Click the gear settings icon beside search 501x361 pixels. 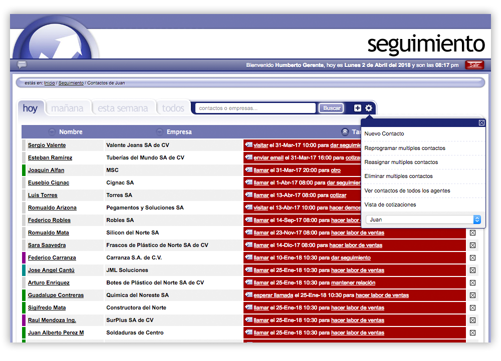click(x=369, y=108)
